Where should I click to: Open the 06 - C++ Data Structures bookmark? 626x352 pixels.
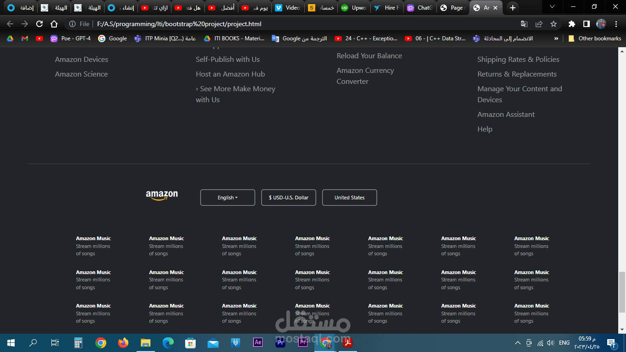point(435,38)
